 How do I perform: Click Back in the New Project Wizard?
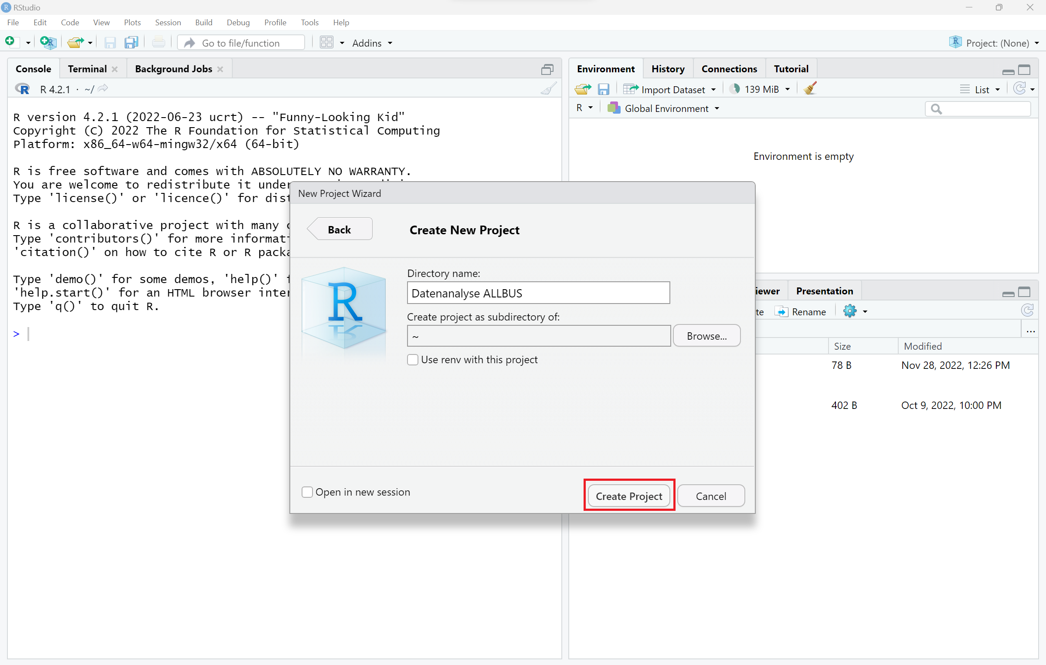[340, 229]
